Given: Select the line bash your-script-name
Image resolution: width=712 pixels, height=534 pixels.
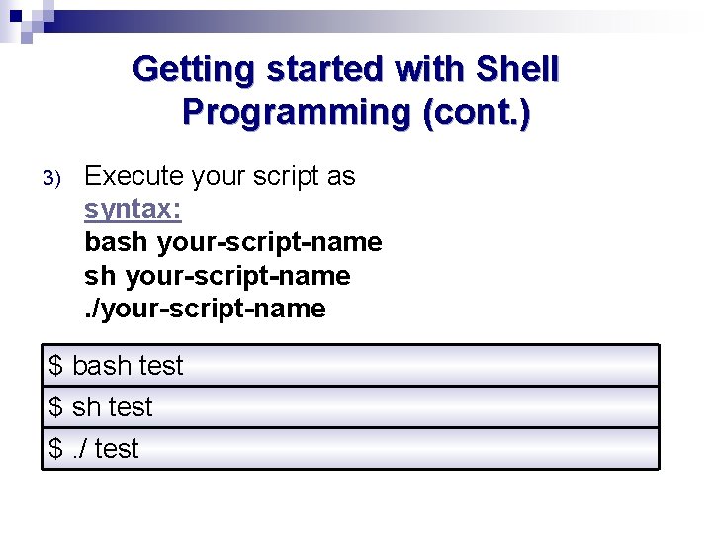Looking at the screenshot, I should [x=233, y=242].
